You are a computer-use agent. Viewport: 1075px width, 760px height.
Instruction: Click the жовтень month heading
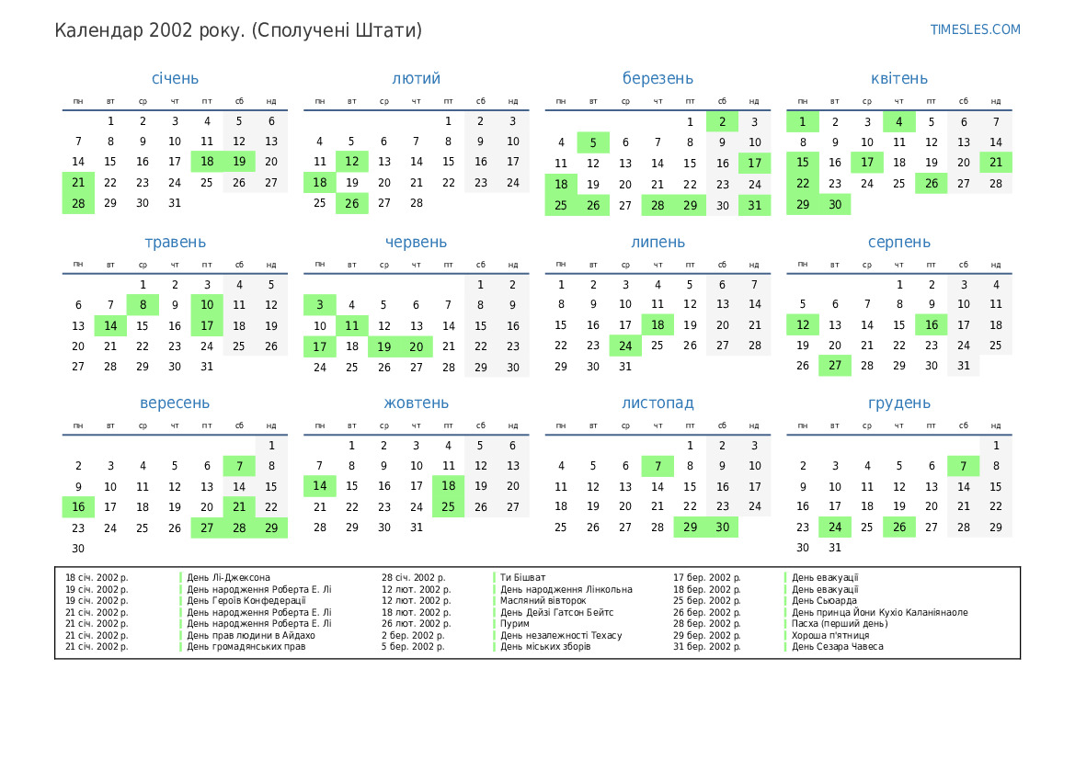point(416,403)
